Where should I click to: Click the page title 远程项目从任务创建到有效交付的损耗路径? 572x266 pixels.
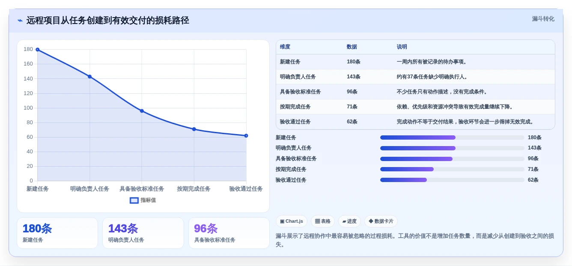pos(108,21)
